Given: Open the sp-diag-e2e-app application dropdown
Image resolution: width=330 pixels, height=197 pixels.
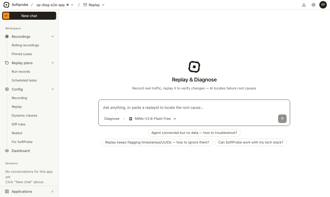Looking at the screenshot, I should (x=55, y=5).
